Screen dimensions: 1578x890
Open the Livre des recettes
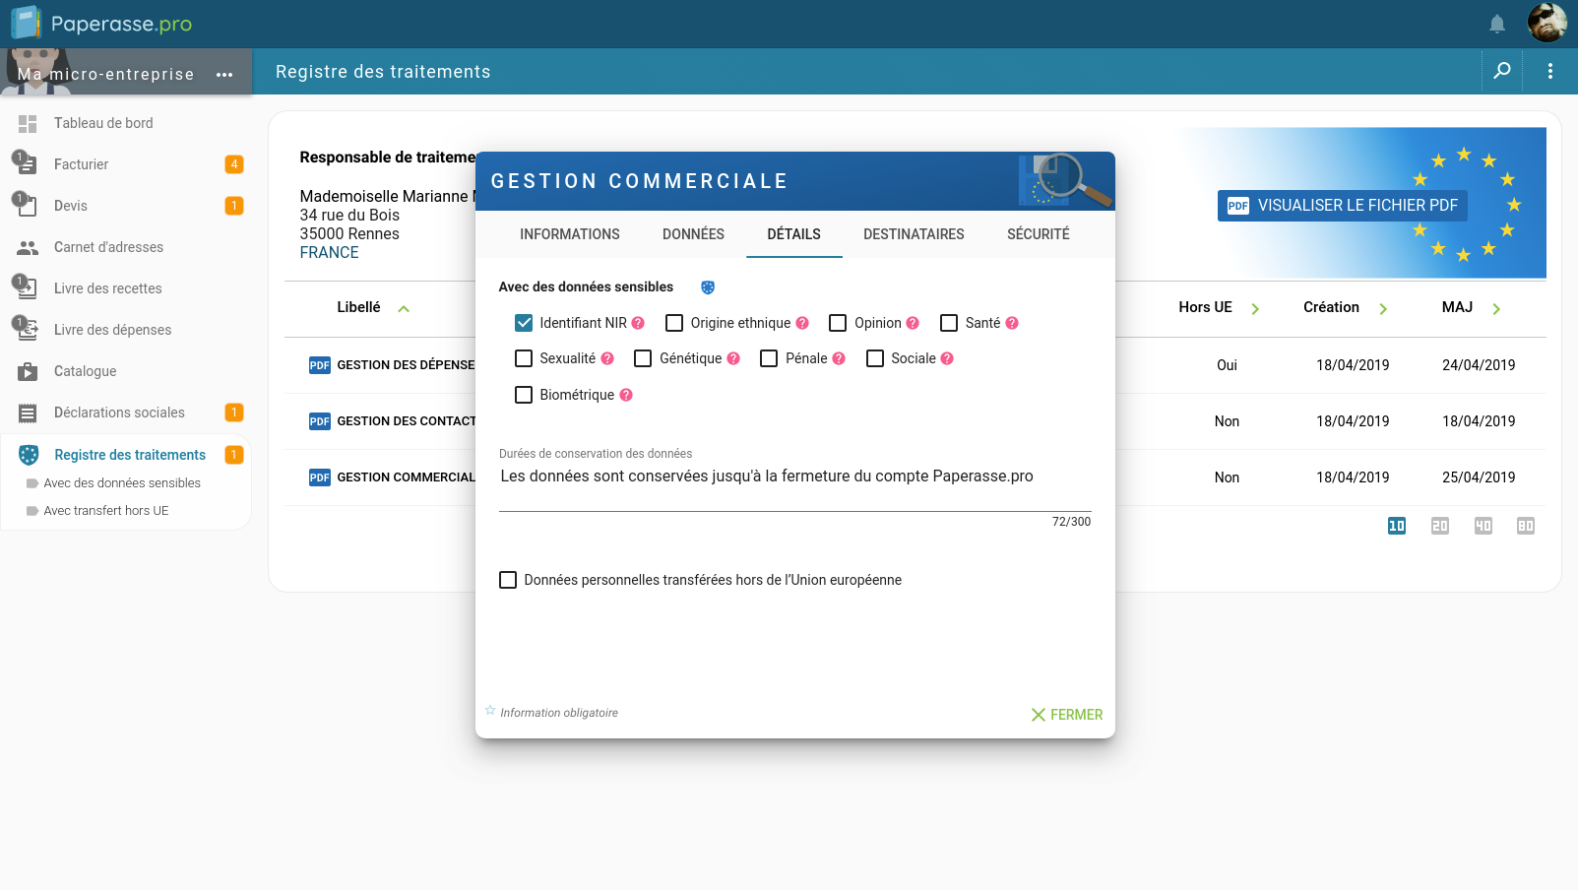click(x=107, y=288)
